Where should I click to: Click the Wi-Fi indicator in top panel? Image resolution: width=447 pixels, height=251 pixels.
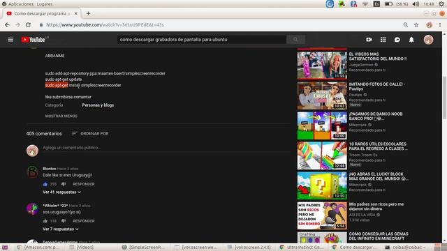365,4
